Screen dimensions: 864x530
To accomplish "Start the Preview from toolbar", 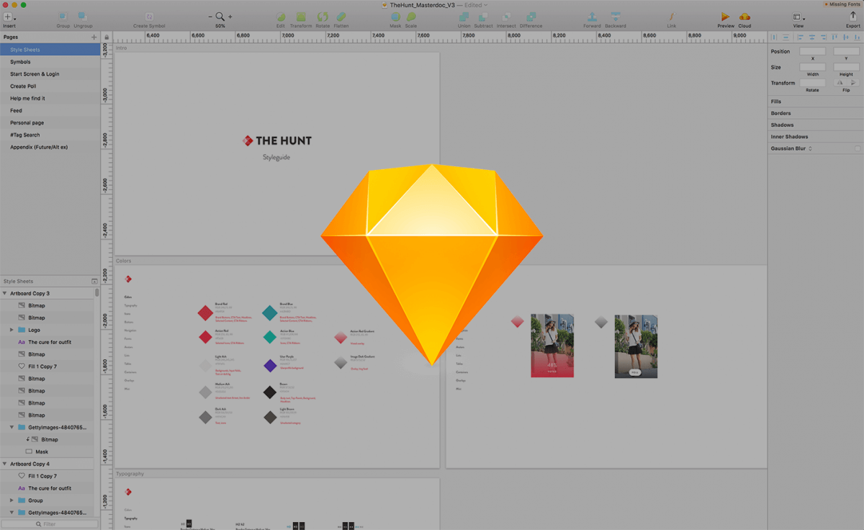I will 726,17.
